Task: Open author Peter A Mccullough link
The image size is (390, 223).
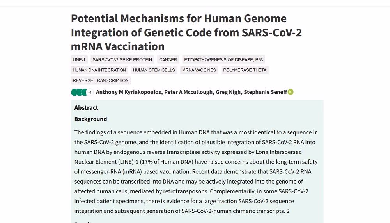Action: (188, 92)
